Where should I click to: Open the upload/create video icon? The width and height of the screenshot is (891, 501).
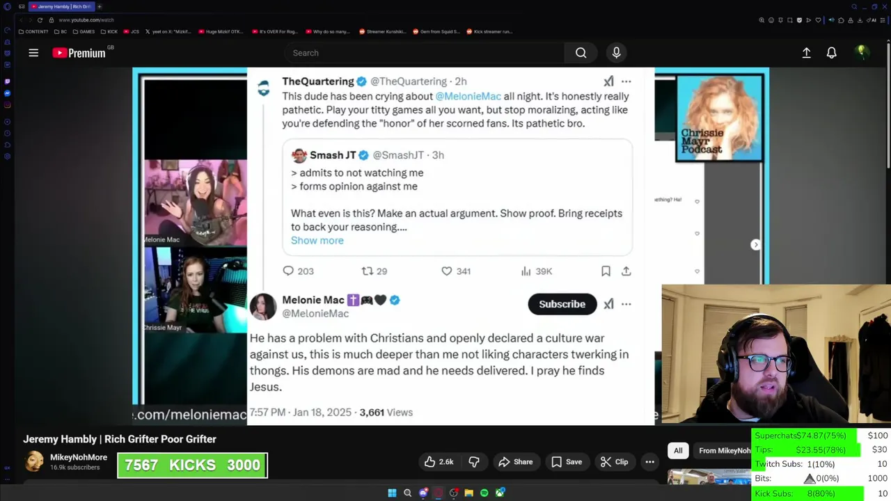(806, 53)
